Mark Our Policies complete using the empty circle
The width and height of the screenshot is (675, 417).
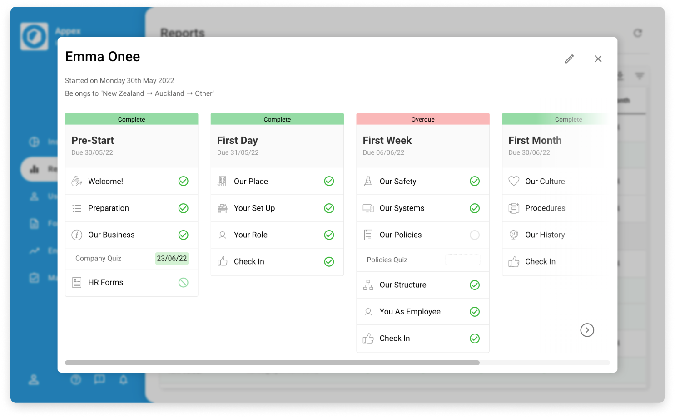(475, 235)
